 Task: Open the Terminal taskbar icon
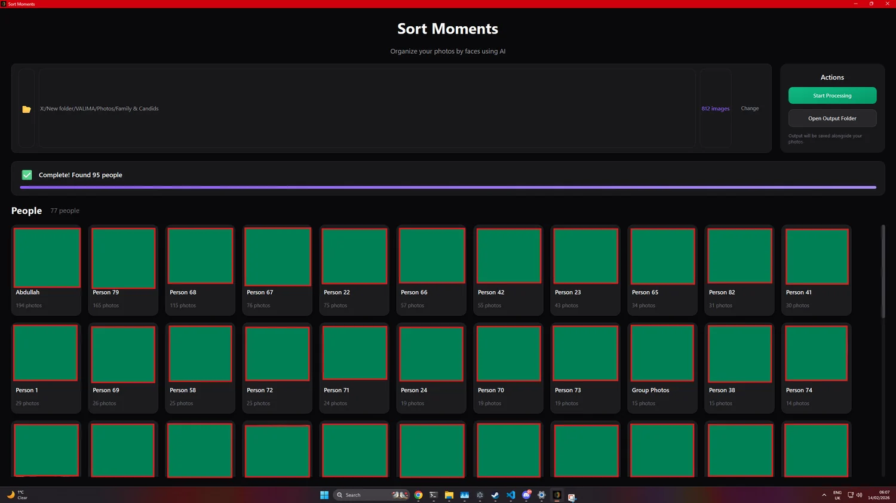click(434, 495)
